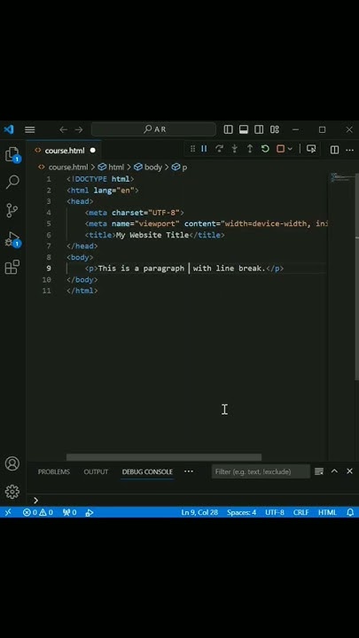Click the AR command center search box
Viewport: 359px width, 638px height.
pos(153,129)
